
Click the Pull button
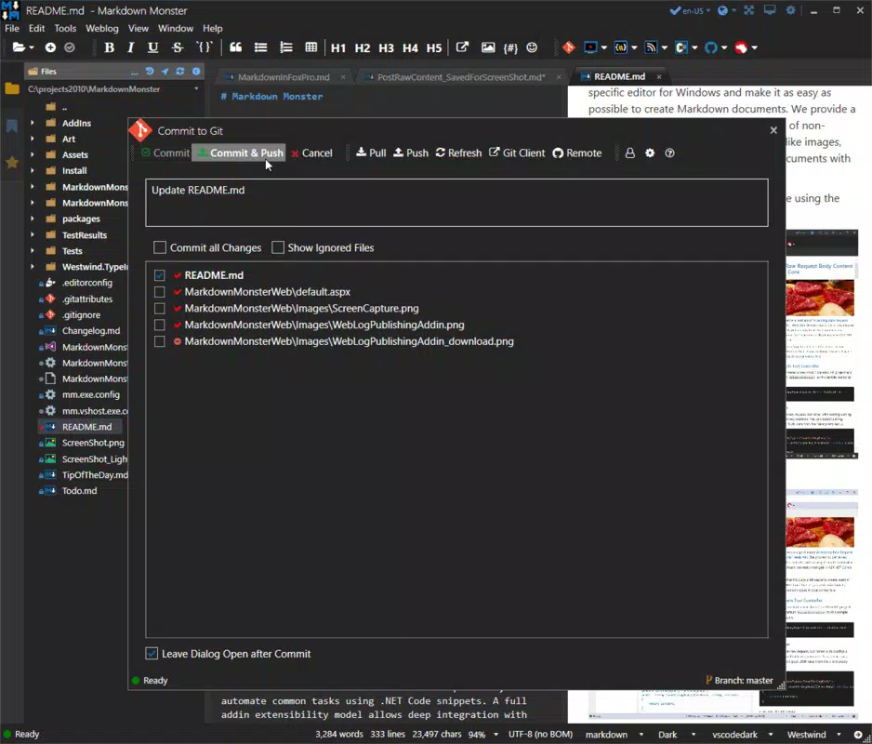[x=371, y=153]
